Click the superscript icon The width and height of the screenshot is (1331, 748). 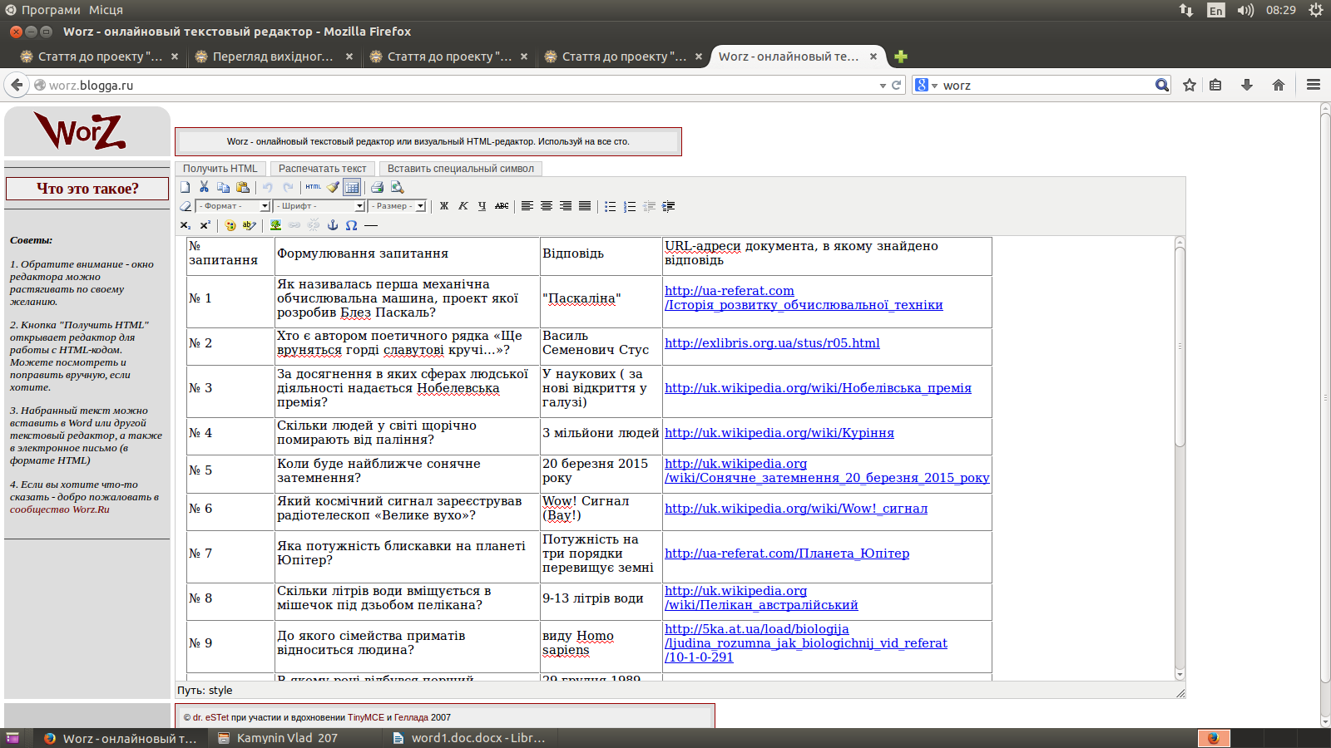point(205,225)
